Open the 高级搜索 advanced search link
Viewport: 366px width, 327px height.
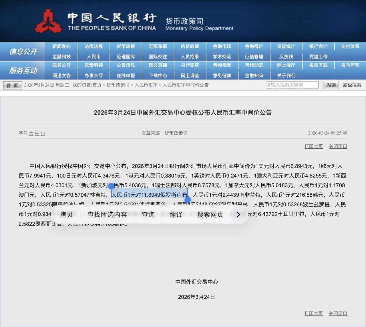pyautogui.click(x=352, y=85)
